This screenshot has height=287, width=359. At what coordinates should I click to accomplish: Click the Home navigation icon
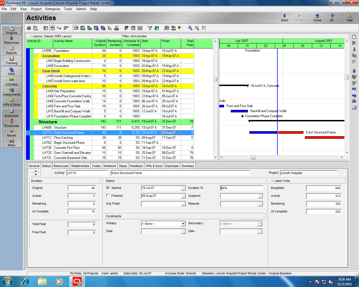pyautogui.click(x=317, y=18)
